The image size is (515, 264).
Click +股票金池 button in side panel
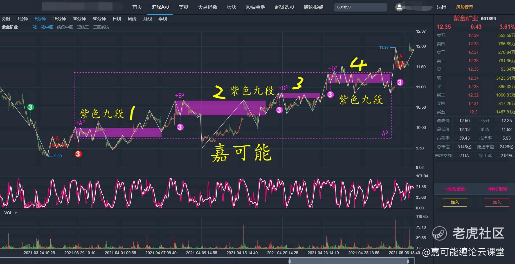(x=455, y=189)
